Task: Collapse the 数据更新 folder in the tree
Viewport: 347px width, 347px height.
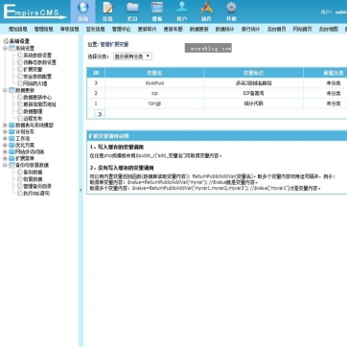Action: 5,90
